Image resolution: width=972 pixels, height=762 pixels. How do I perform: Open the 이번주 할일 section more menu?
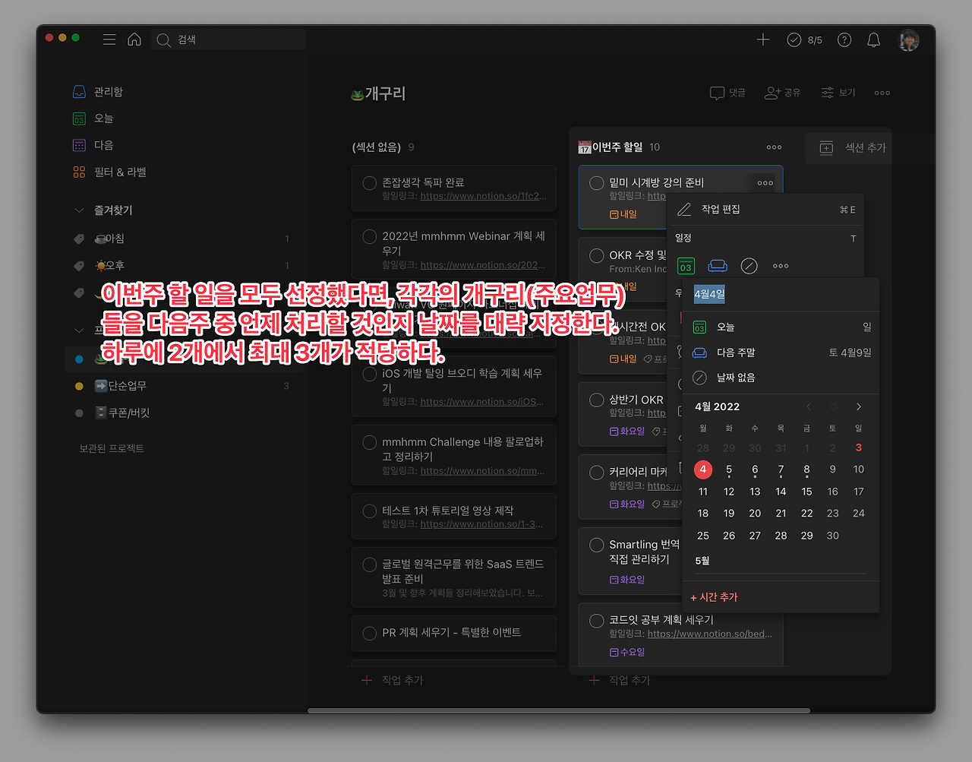click(774, 147)
